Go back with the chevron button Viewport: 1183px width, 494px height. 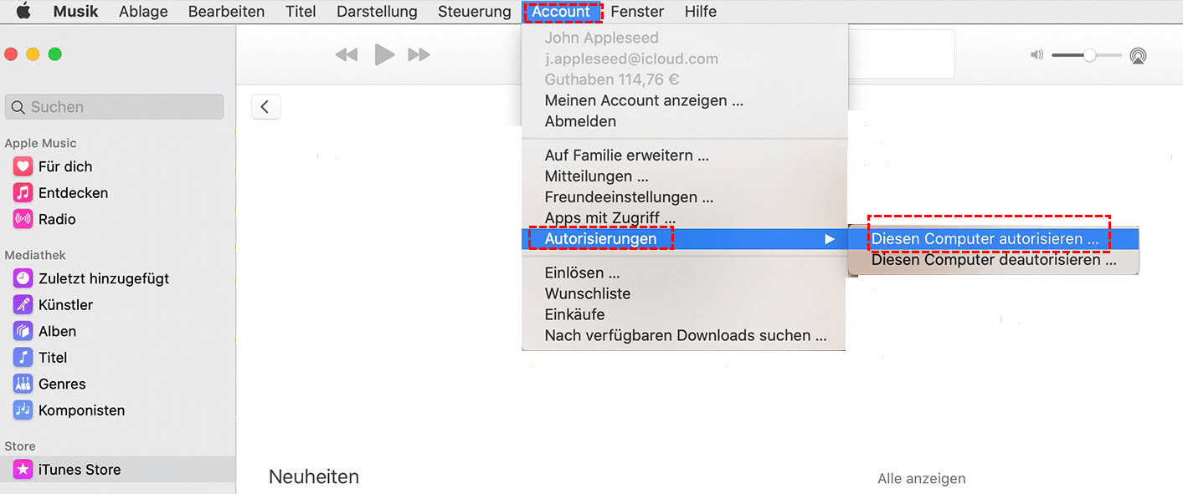tap(265, 106)
